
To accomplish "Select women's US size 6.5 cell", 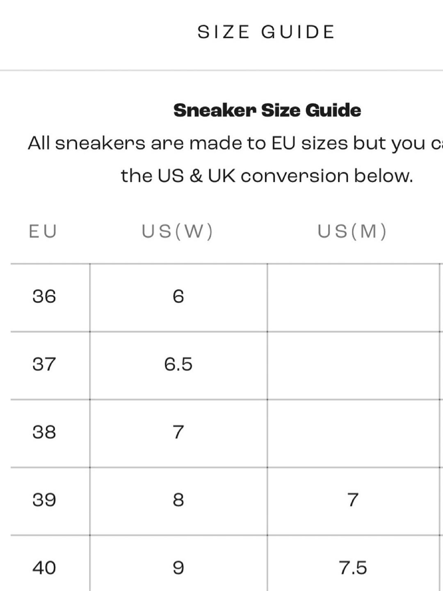I will point(178,364).
